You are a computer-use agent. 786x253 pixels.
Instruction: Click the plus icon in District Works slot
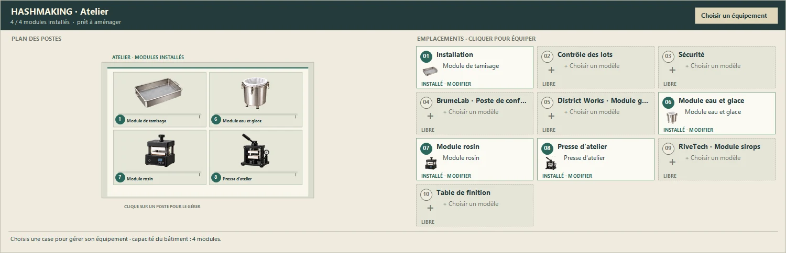tap(551, 116)
